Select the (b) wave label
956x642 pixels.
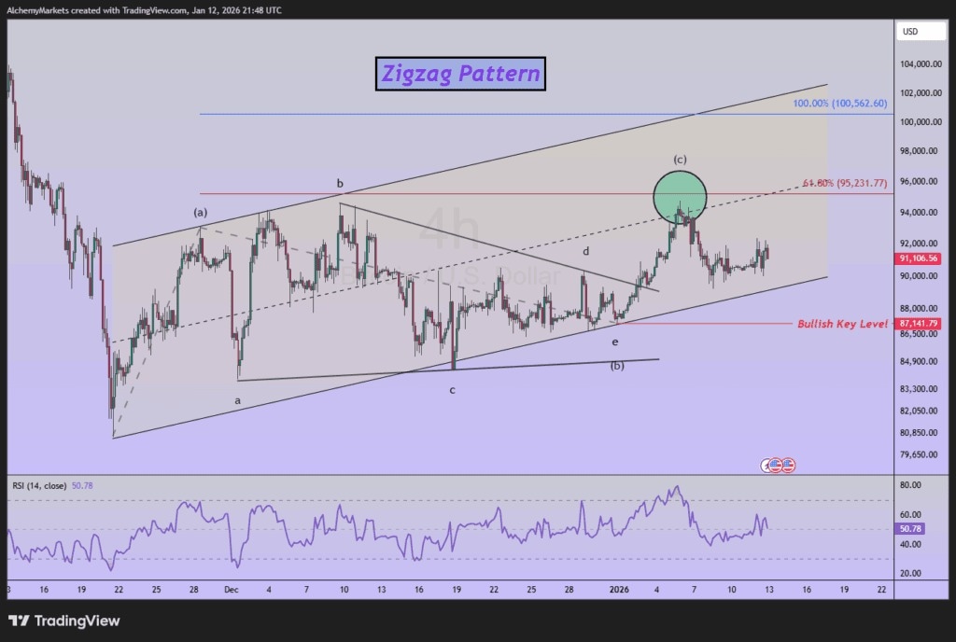click(x=617, y=366)
